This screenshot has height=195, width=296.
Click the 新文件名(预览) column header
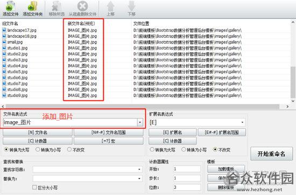81,24
